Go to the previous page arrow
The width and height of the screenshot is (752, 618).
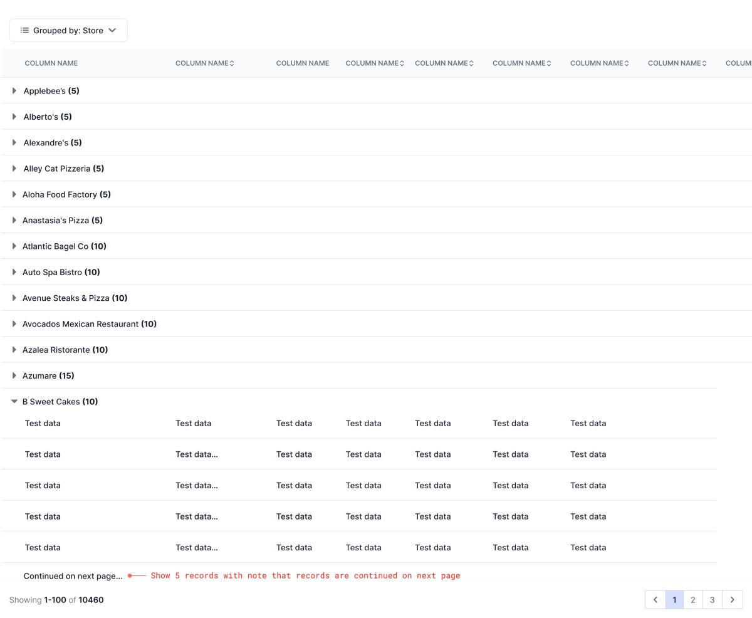pos(655,600)
